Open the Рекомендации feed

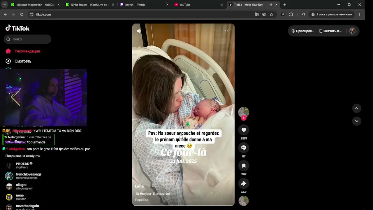tap(23, 51)
